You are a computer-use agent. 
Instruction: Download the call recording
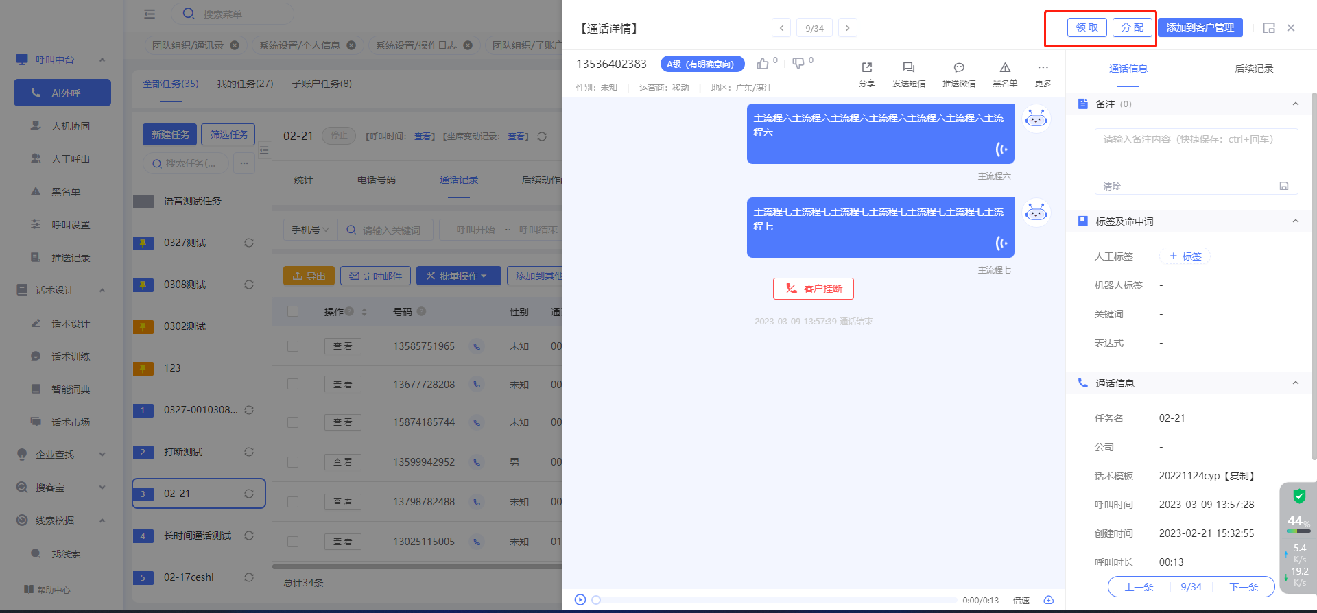click(1049, 600)
